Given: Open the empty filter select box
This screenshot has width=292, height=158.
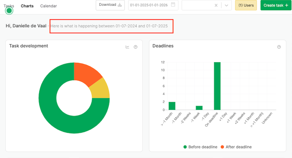Looking at the screenshot, I should 197,5.
